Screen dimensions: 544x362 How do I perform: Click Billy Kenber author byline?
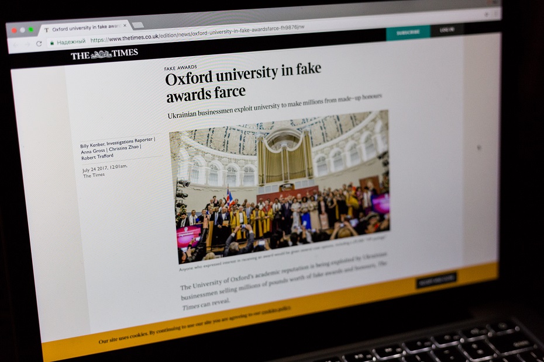pyautogui.click(x=92, y=145)
